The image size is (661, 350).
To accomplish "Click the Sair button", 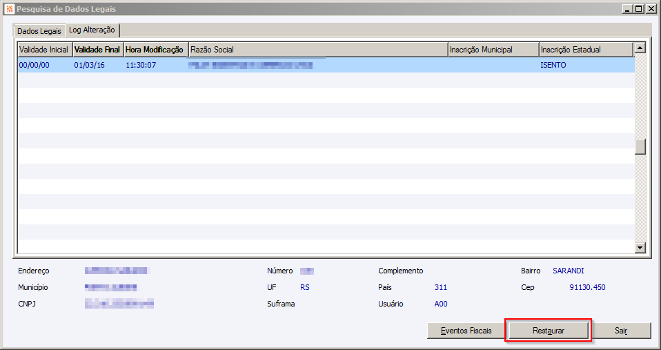I will click(621, 331).
